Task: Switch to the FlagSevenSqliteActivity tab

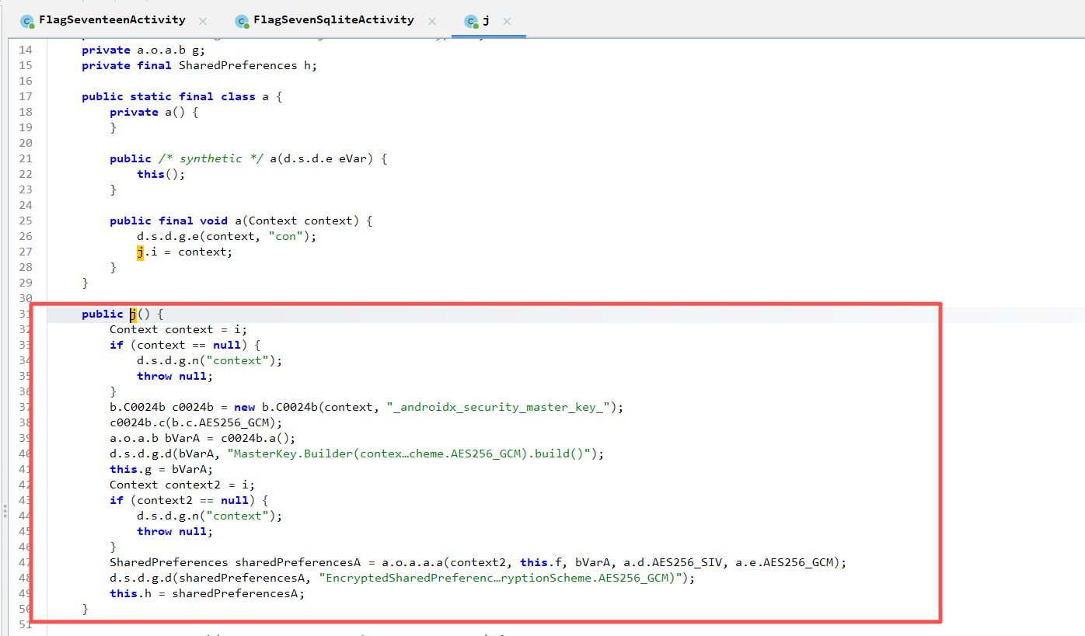Action: (x=333, y=20)
